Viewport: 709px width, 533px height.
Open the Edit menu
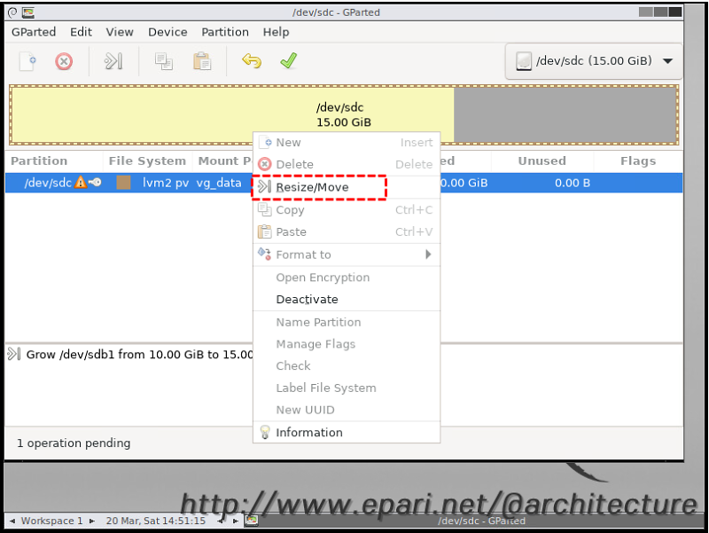81,32
